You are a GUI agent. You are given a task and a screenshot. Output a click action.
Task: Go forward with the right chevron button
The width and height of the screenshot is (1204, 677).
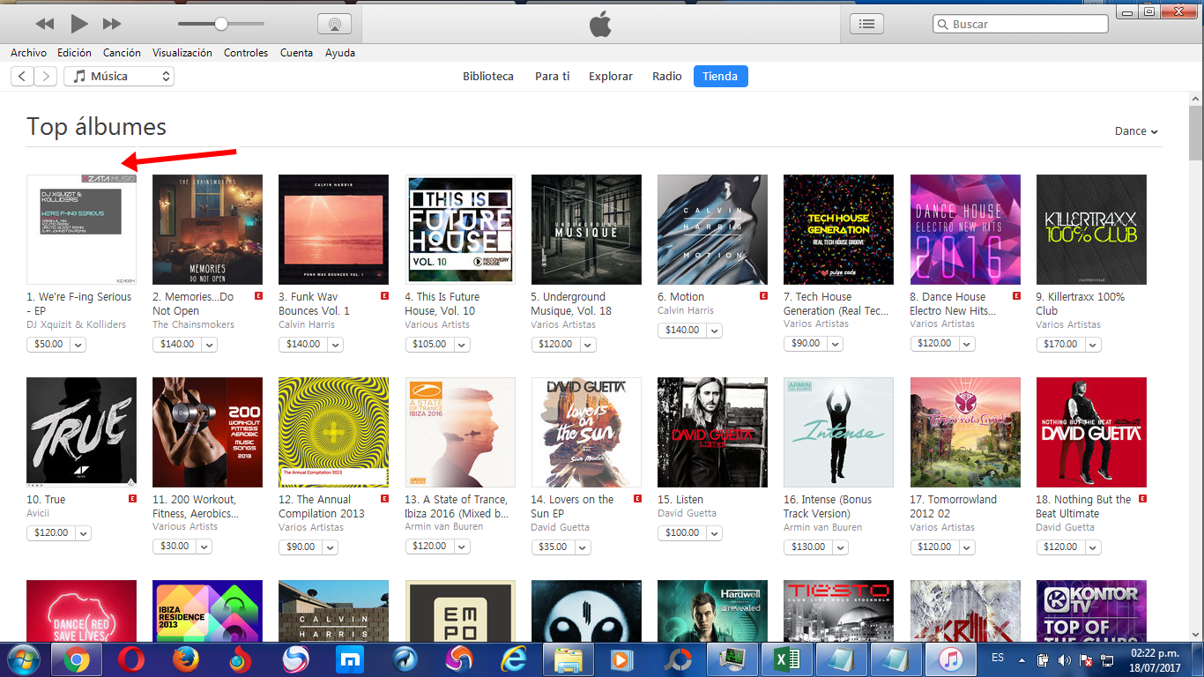pos(46,77)
